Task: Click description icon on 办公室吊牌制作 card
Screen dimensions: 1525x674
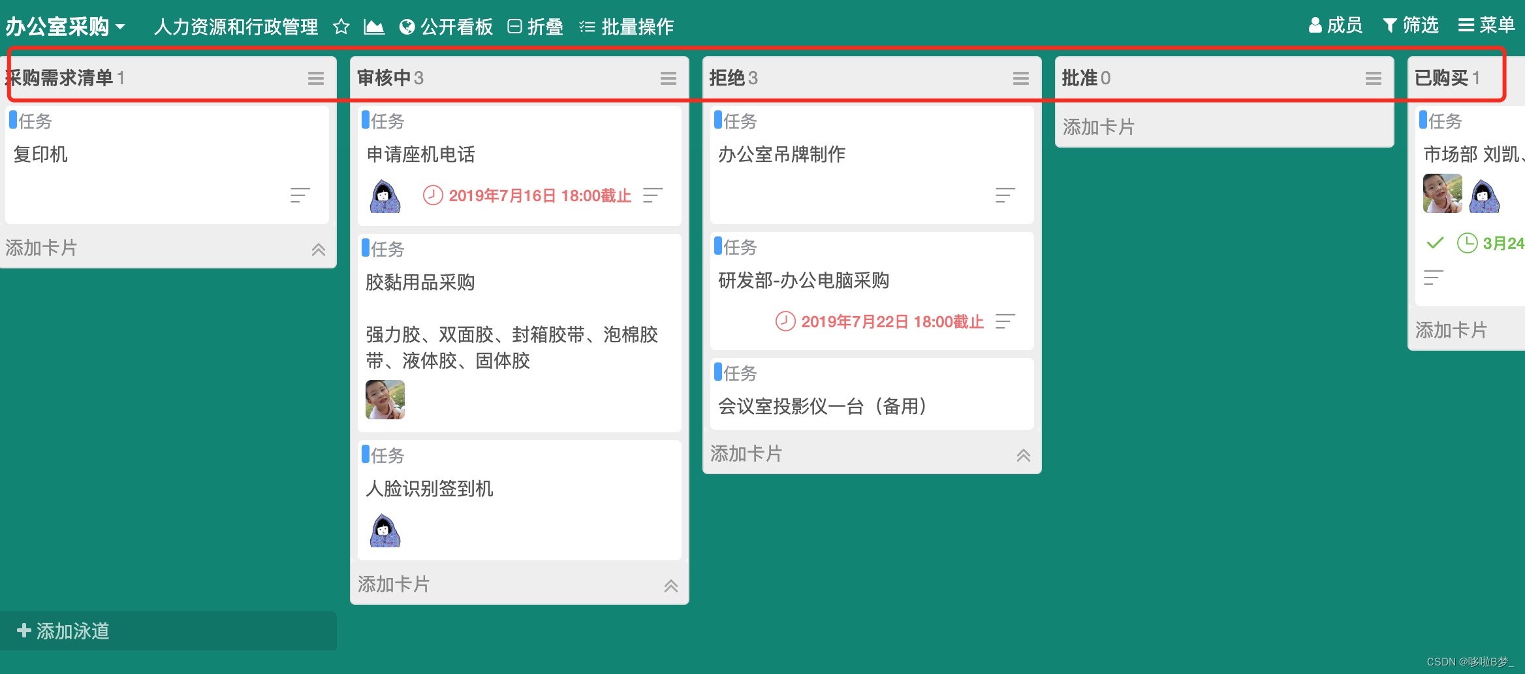Action: coord(1005,195)
